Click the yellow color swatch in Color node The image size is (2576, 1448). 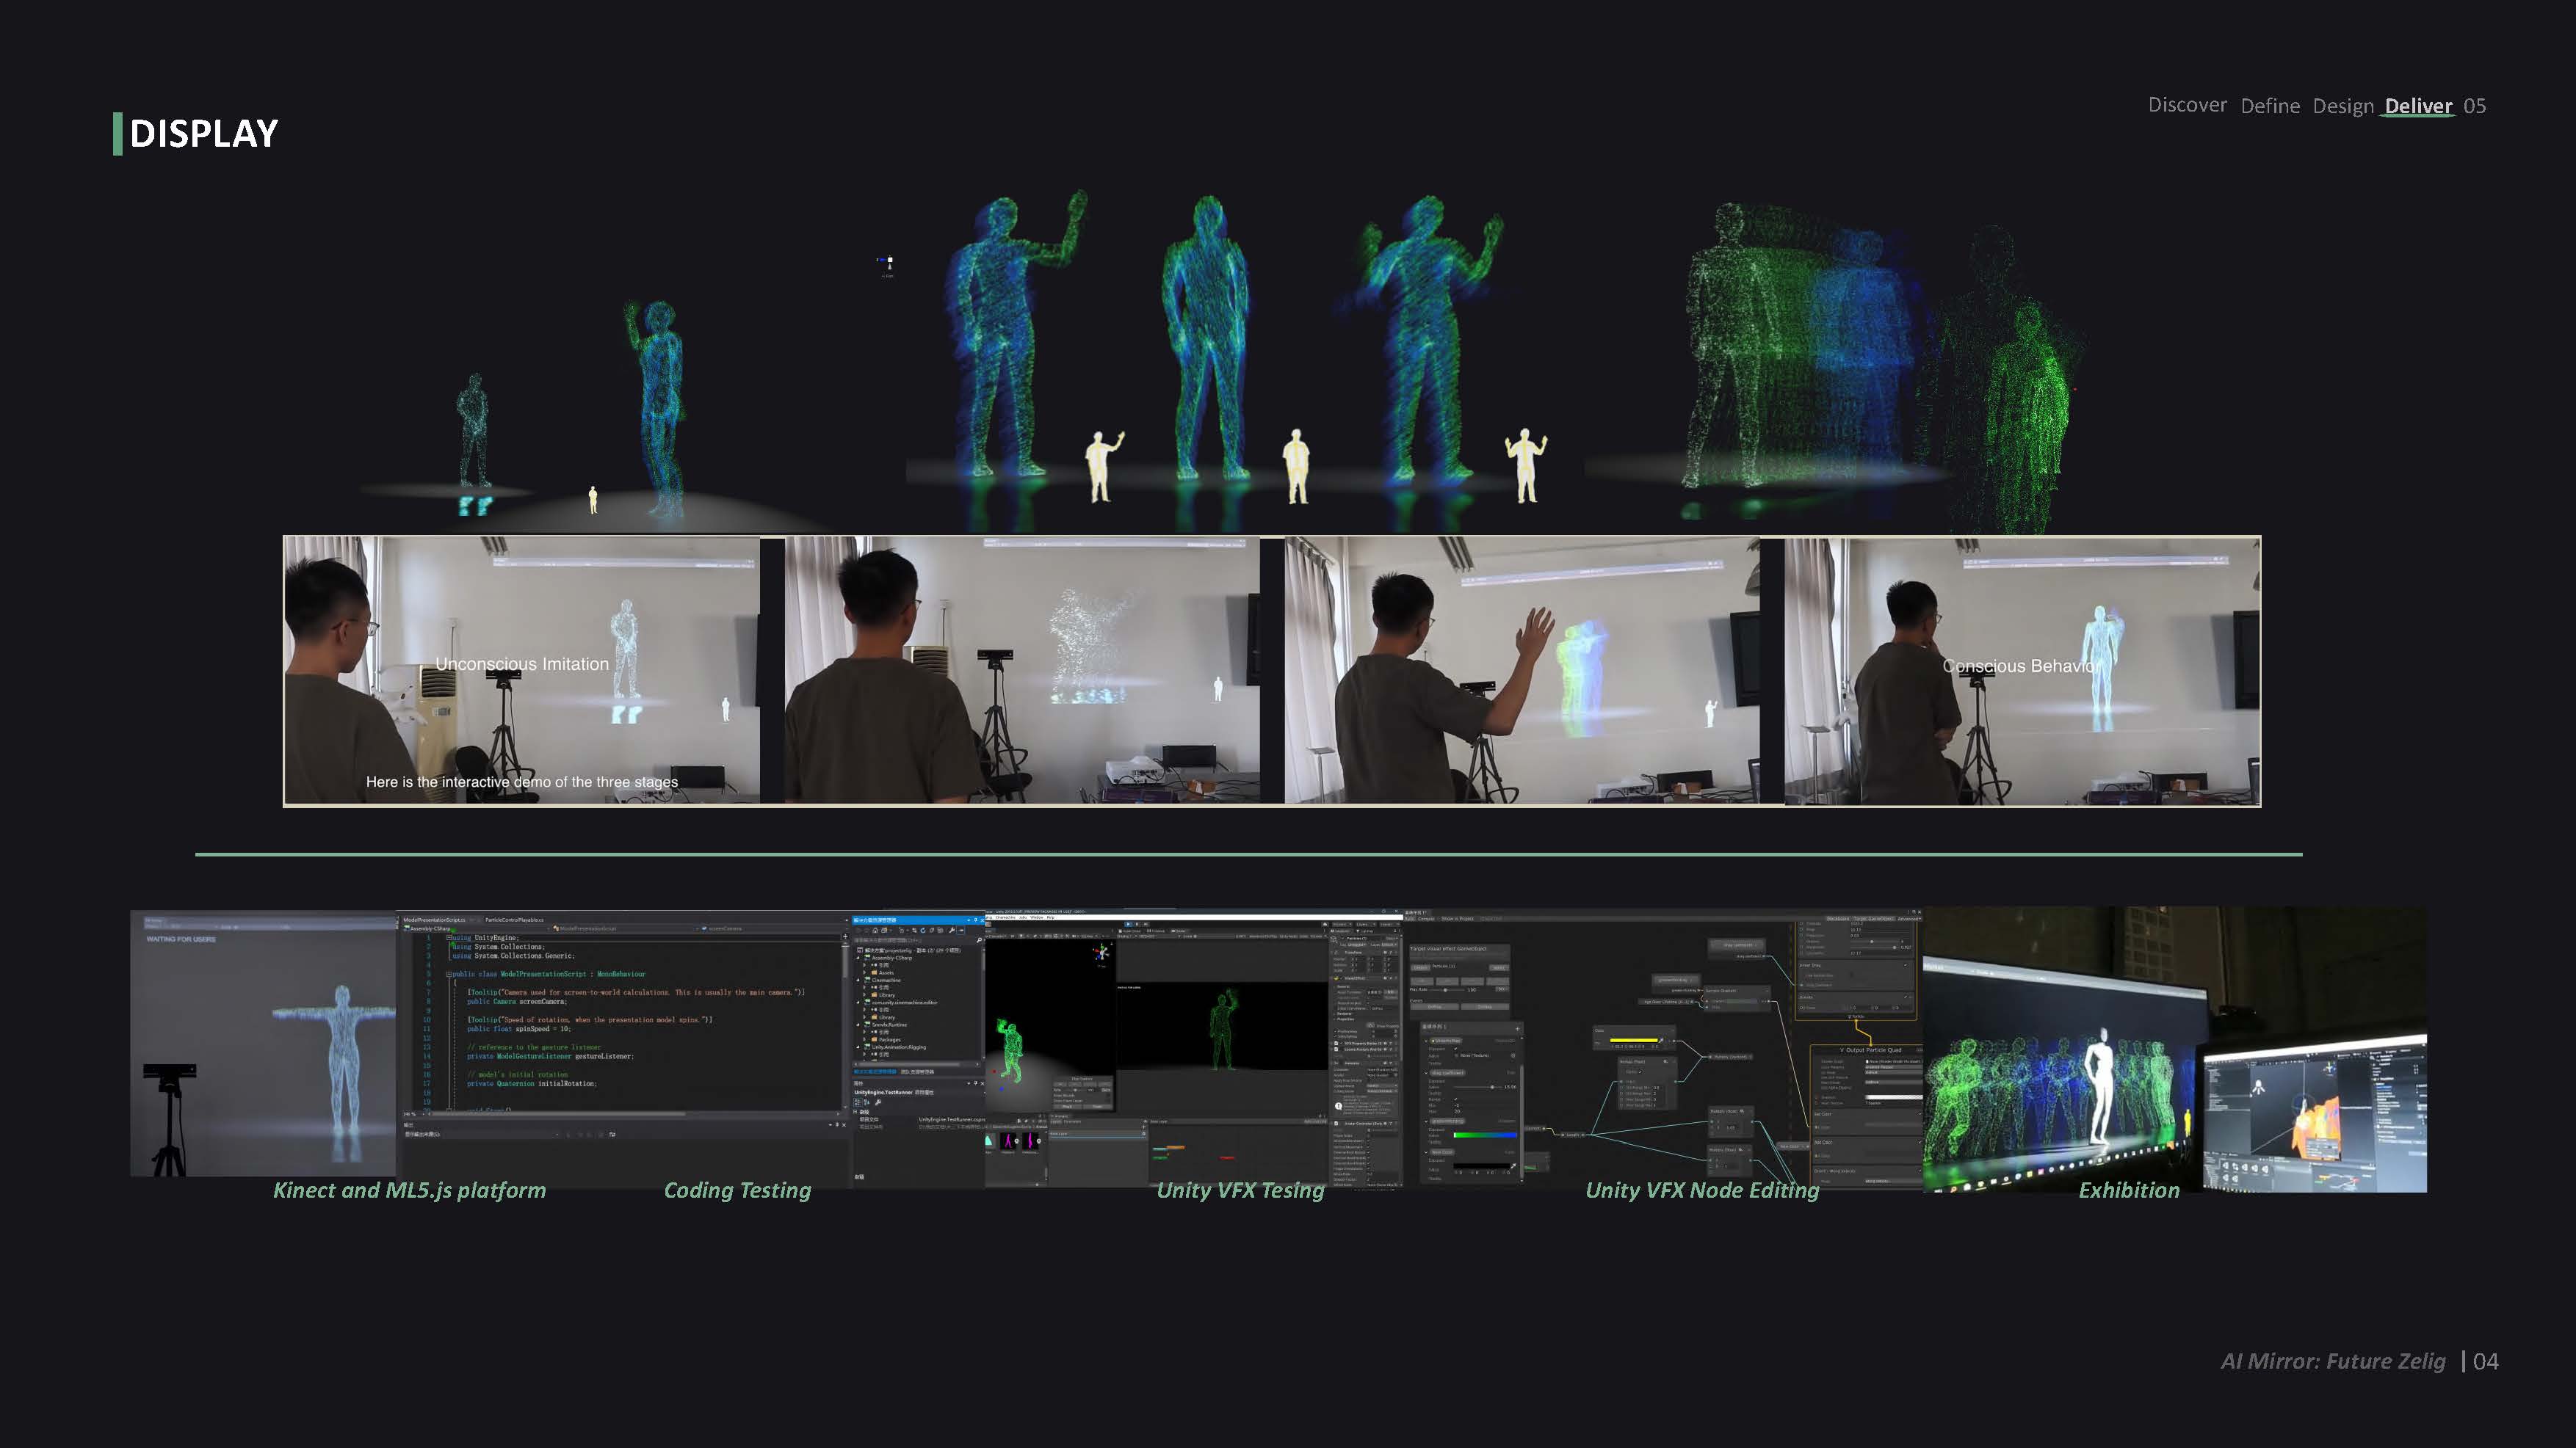pyautogui.click(x=1634, y=1040)
